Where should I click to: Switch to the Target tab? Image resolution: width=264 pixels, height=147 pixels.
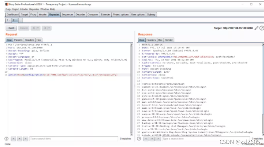pos(24,15)
